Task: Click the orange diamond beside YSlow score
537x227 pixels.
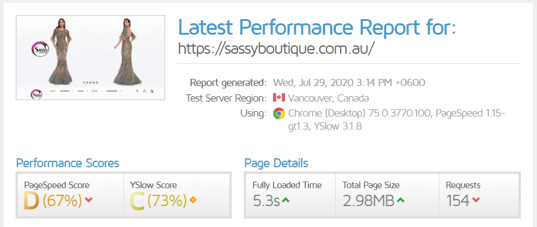Action: pos(193,200)
